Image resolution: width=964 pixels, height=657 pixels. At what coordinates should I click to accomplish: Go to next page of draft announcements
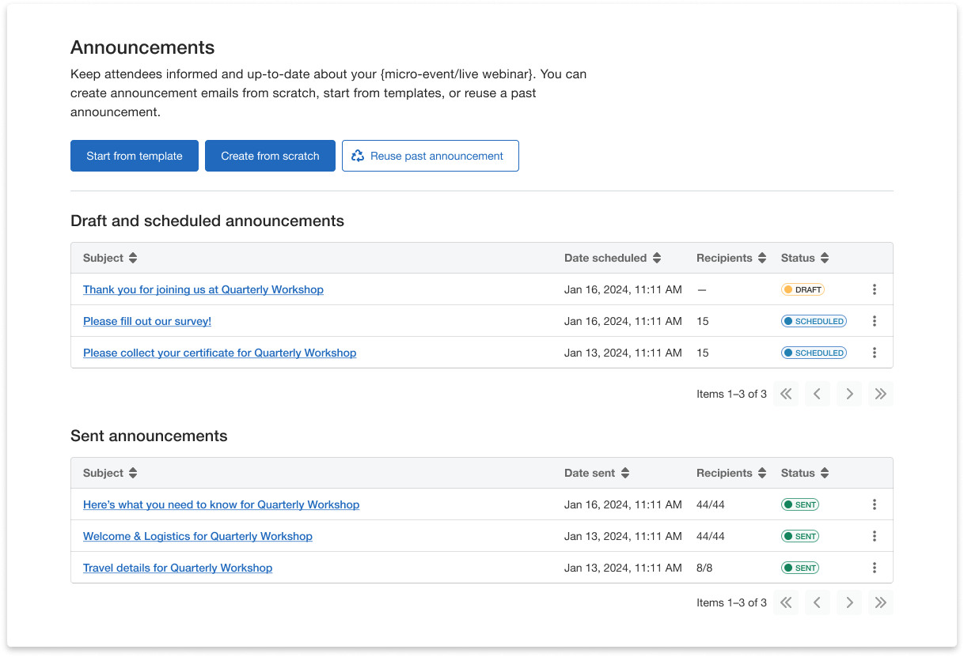[x=849, y=394]
